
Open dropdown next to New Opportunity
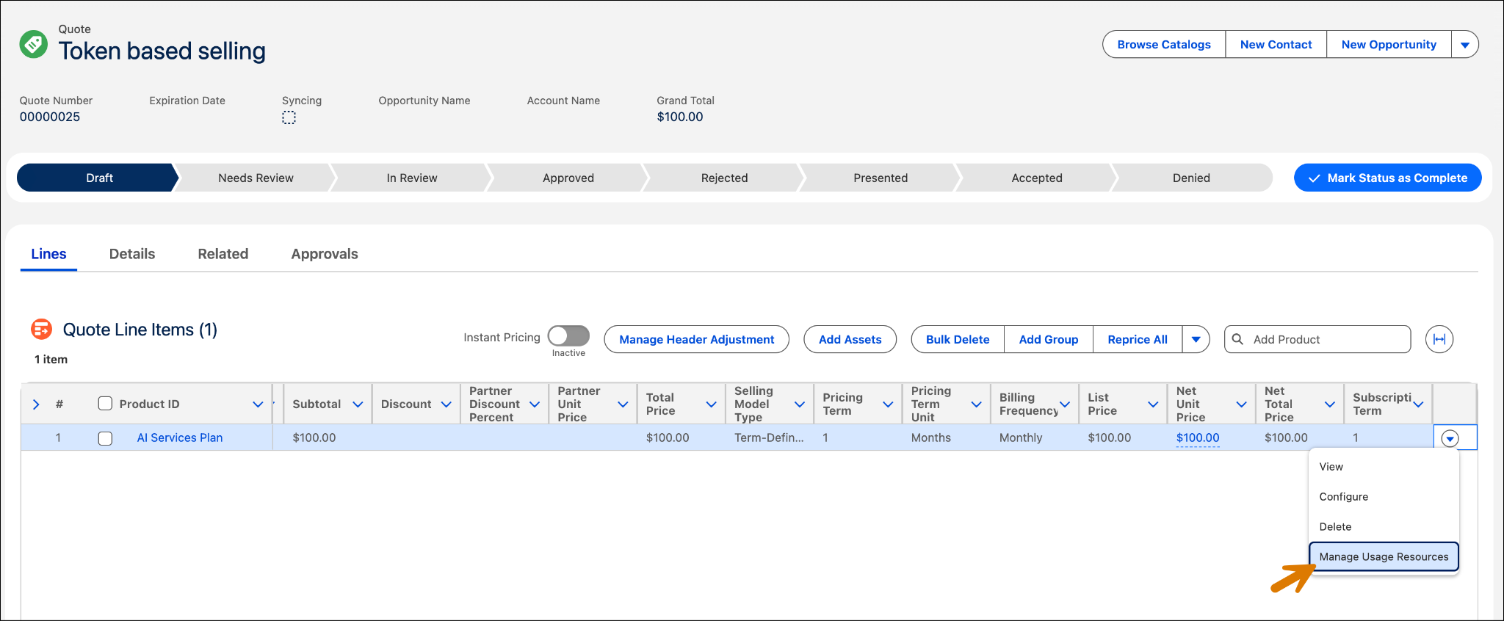(x=1464, y=44)
